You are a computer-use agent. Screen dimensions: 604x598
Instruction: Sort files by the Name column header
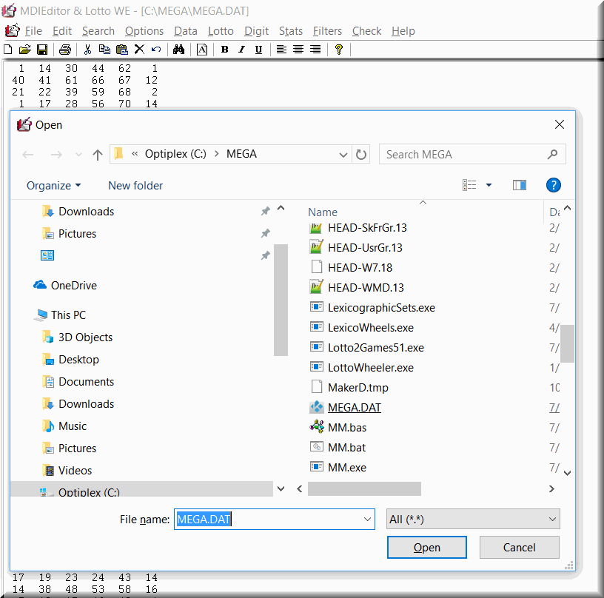323,212
